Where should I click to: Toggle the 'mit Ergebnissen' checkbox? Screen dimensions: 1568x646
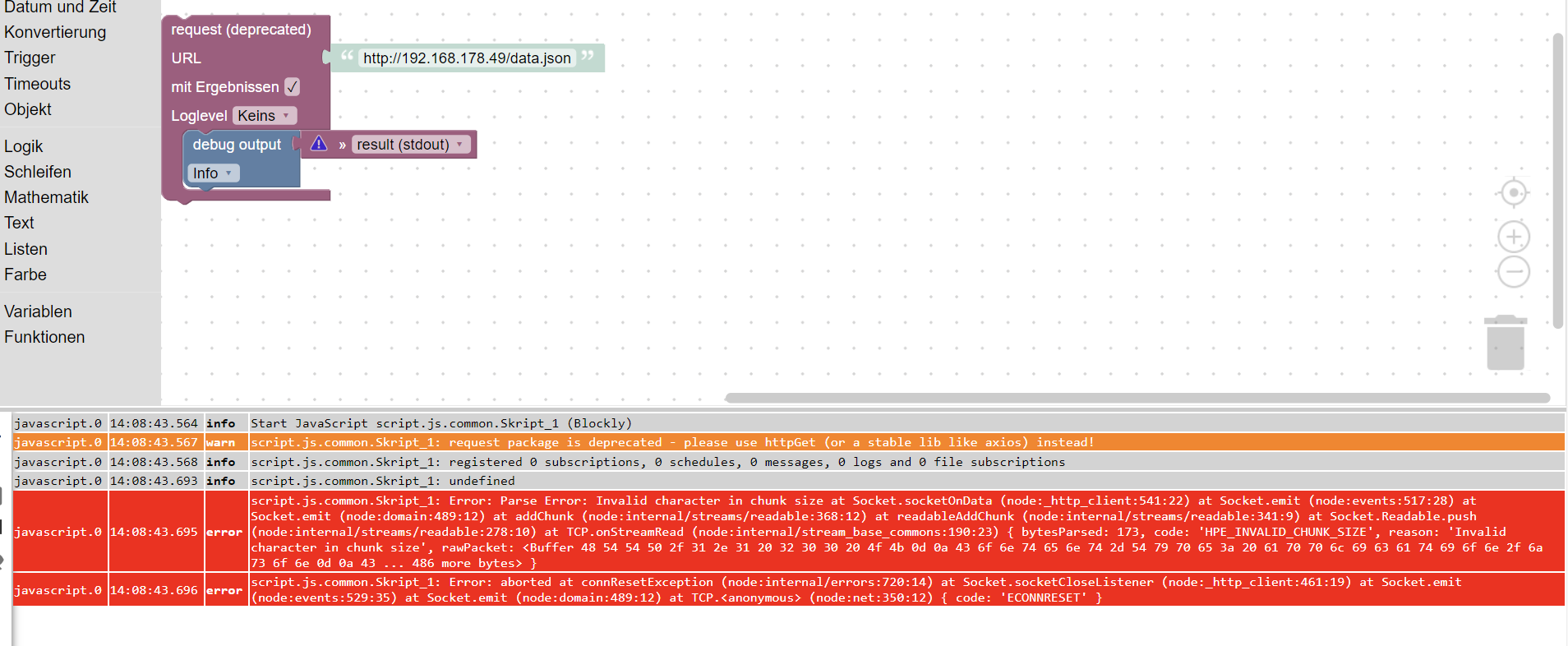(292, 86)
